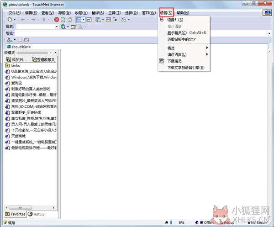Open the 工具(T) menu
274x227 pixels.
[115, 13]
